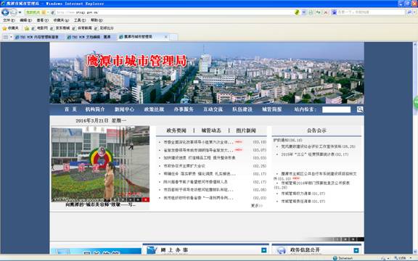Image resolution: width=418 pixels, height=261 pixels.
Task: Open the 体育新闻 favorites bar link
Action: click(x=83, y=28)
